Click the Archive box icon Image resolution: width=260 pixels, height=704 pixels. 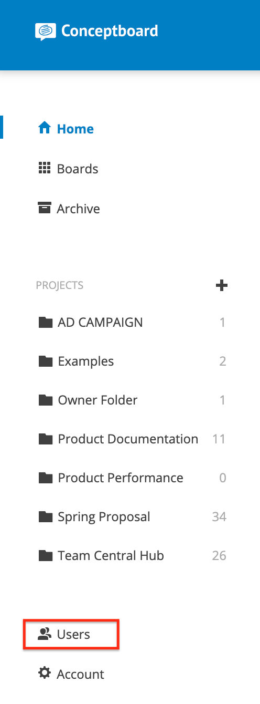[45, 208]
